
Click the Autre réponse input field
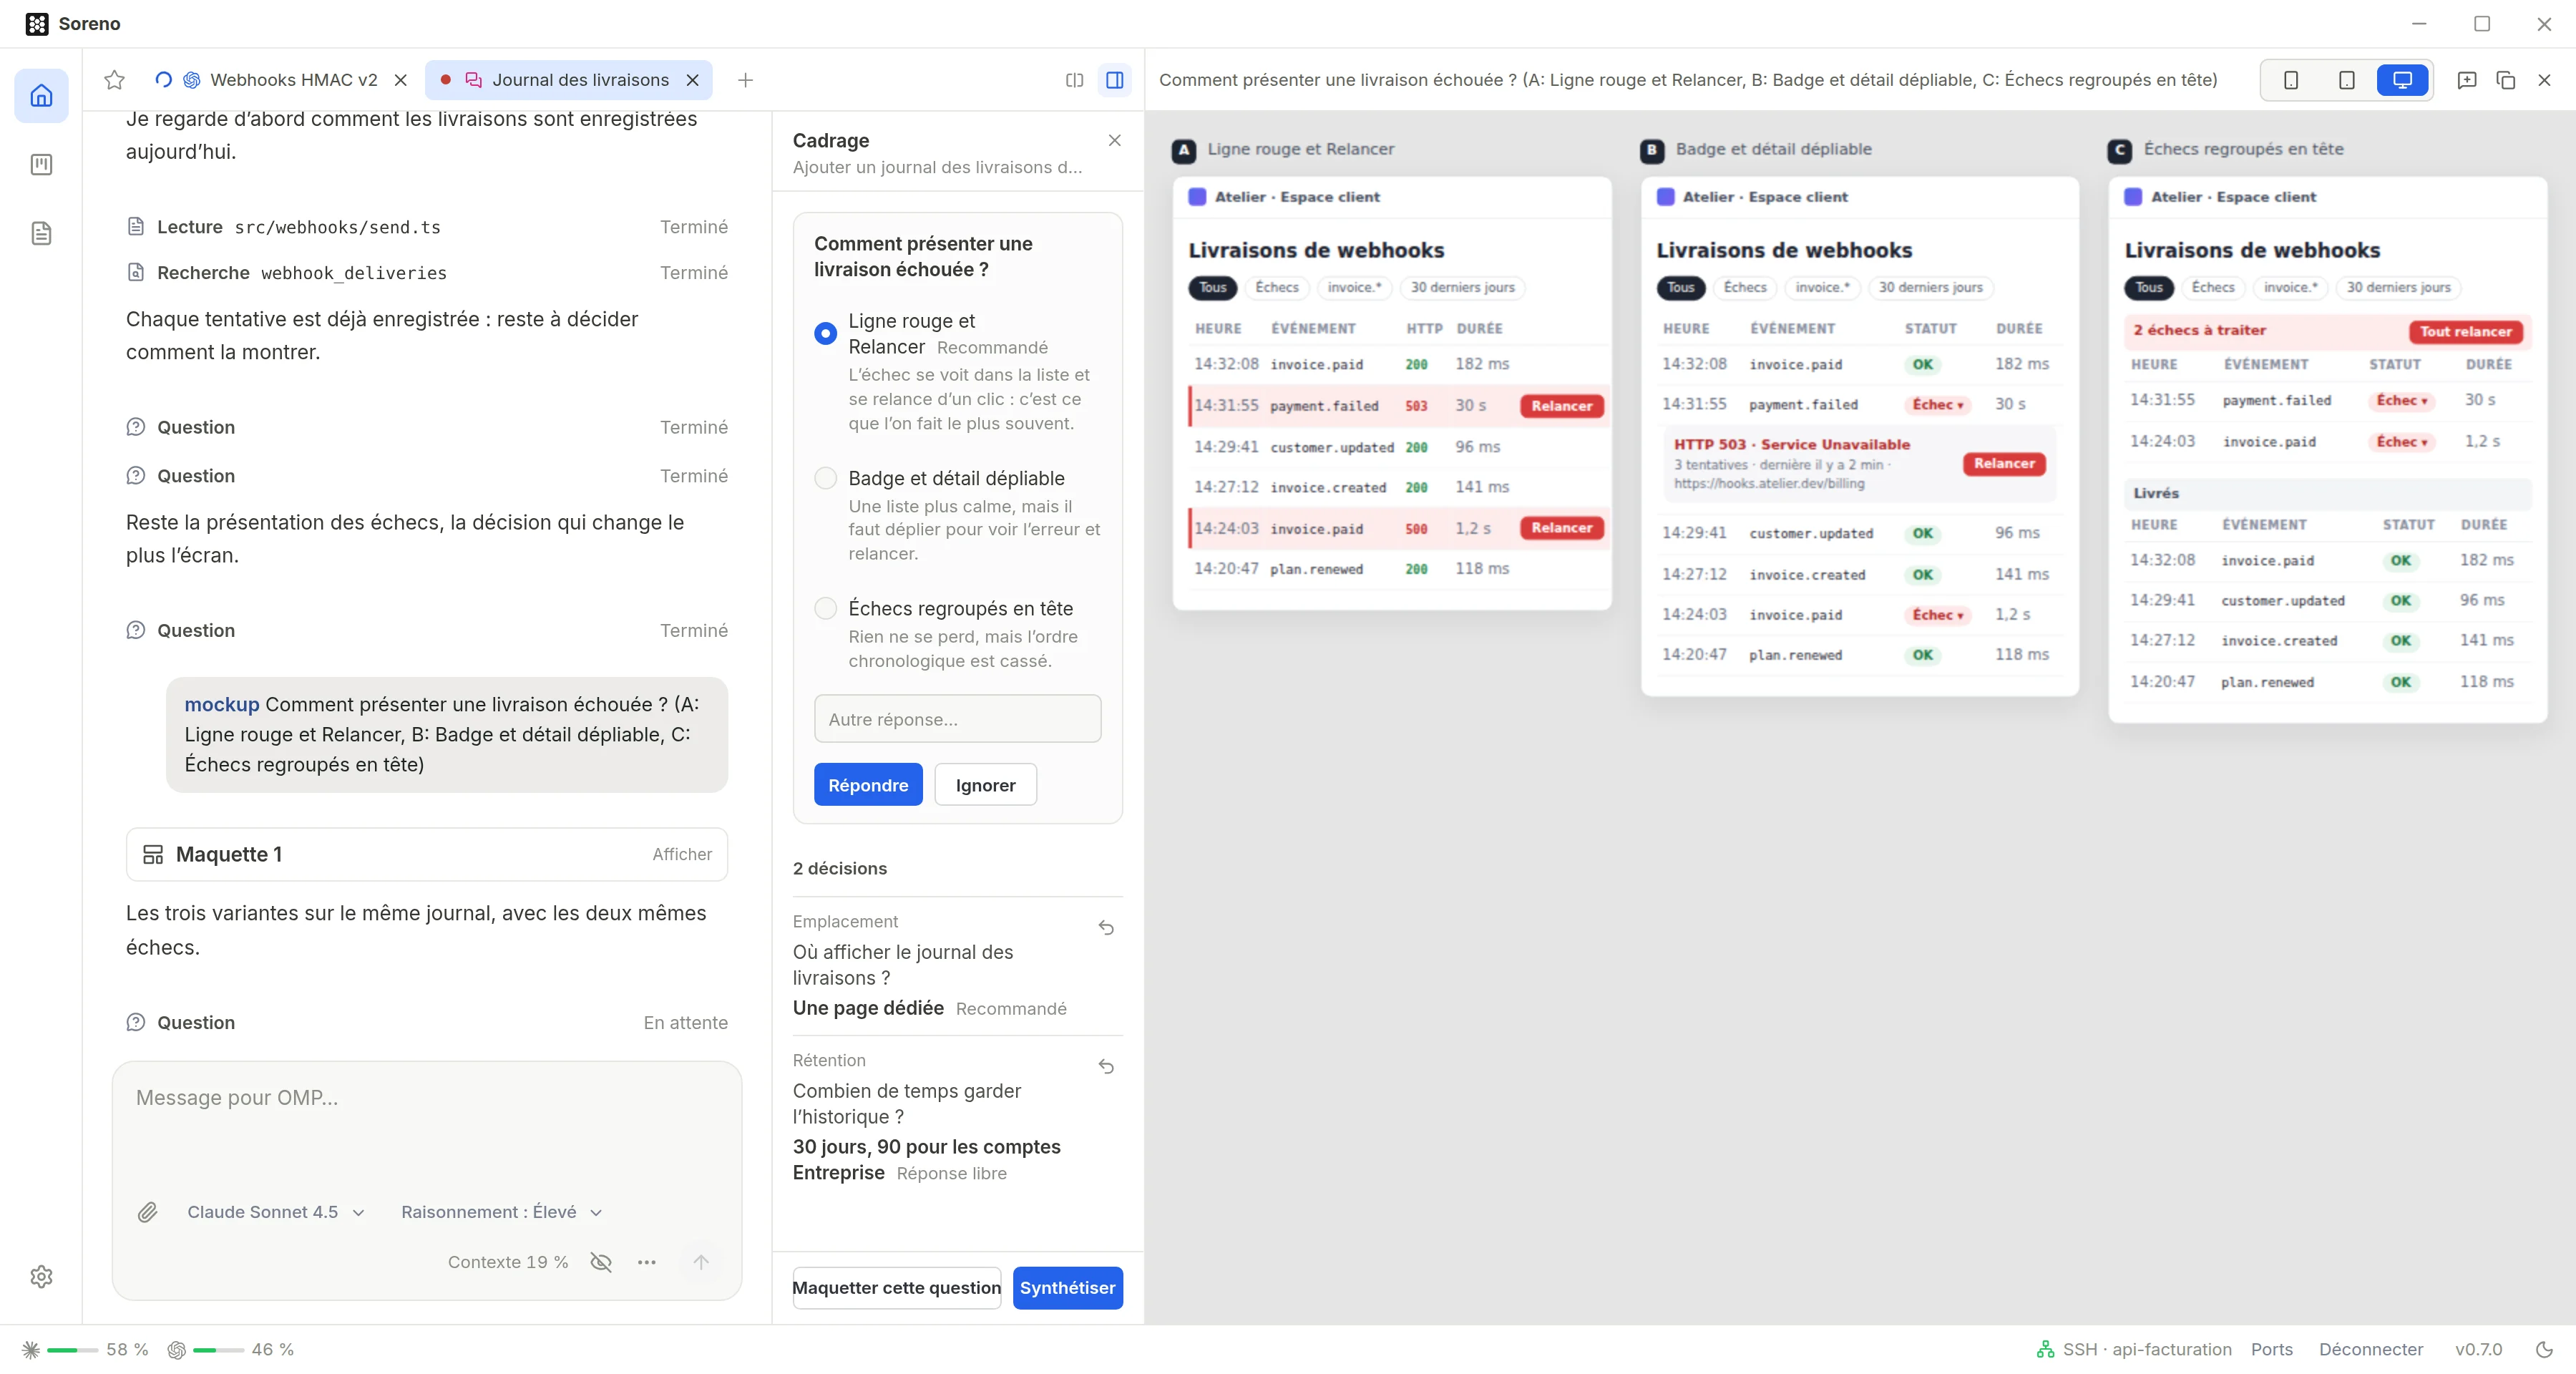click(x=957, y=719)
